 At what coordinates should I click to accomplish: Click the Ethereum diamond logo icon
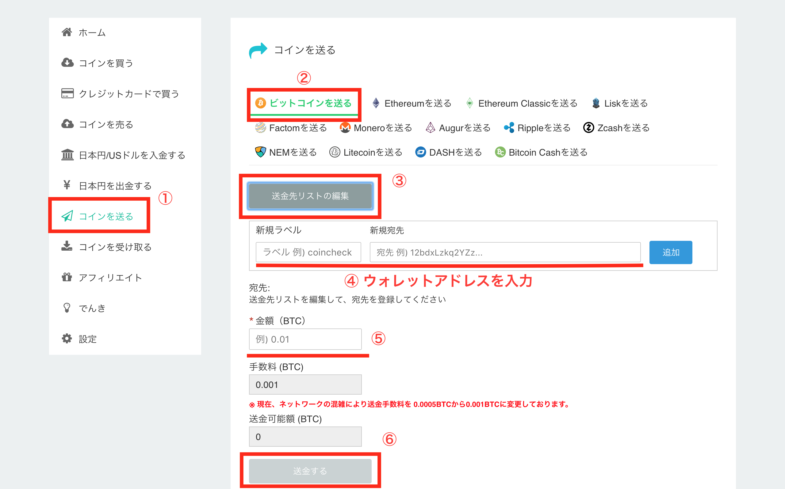coord(376,103)
